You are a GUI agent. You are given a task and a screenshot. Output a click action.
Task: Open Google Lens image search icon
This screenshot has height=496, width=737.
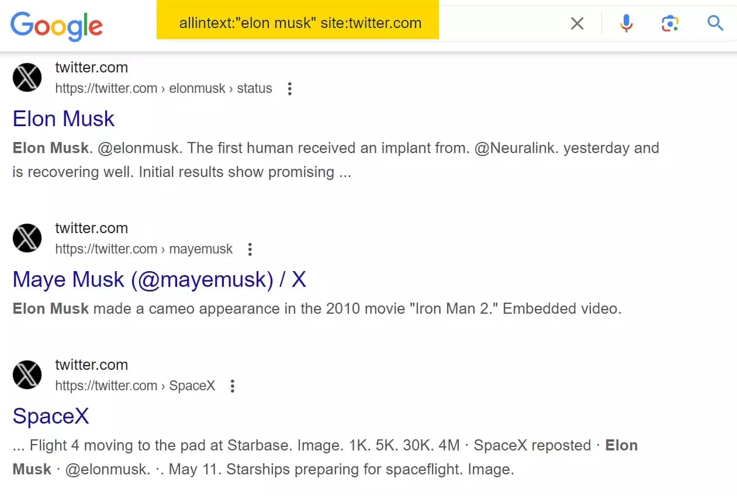pos(670,23)
